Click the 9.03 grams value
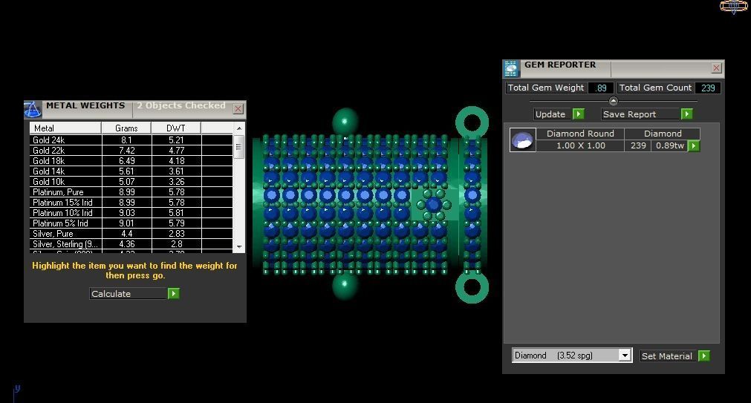The height and width of the screenshot is (403, 751). (x=126, y=213)
